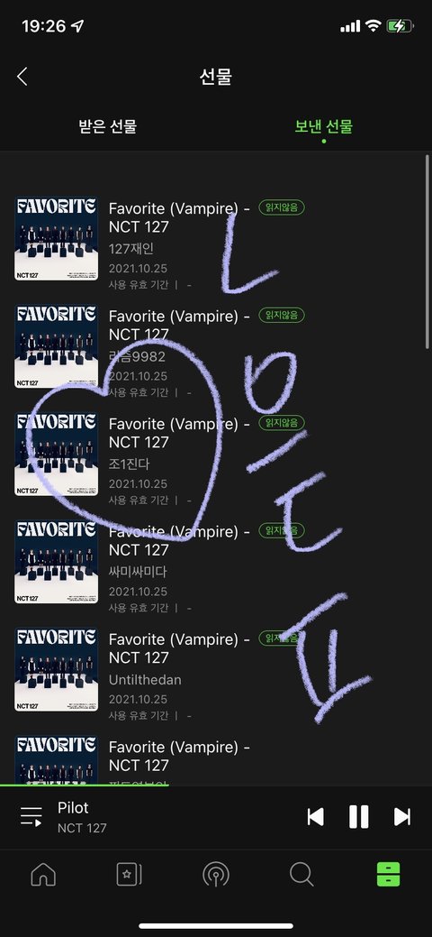The width and height of the screenshot is (432, 937).
Task: Open the home tab icon
Action: 43,875
